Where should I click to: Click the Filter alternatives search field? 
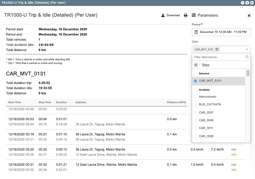(x=218, y=57)
